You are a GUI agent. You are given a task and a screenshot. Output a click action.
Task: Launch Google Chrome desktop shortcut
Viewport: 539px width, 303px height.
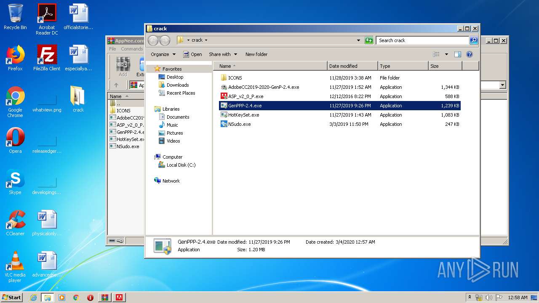click(15, 102)
